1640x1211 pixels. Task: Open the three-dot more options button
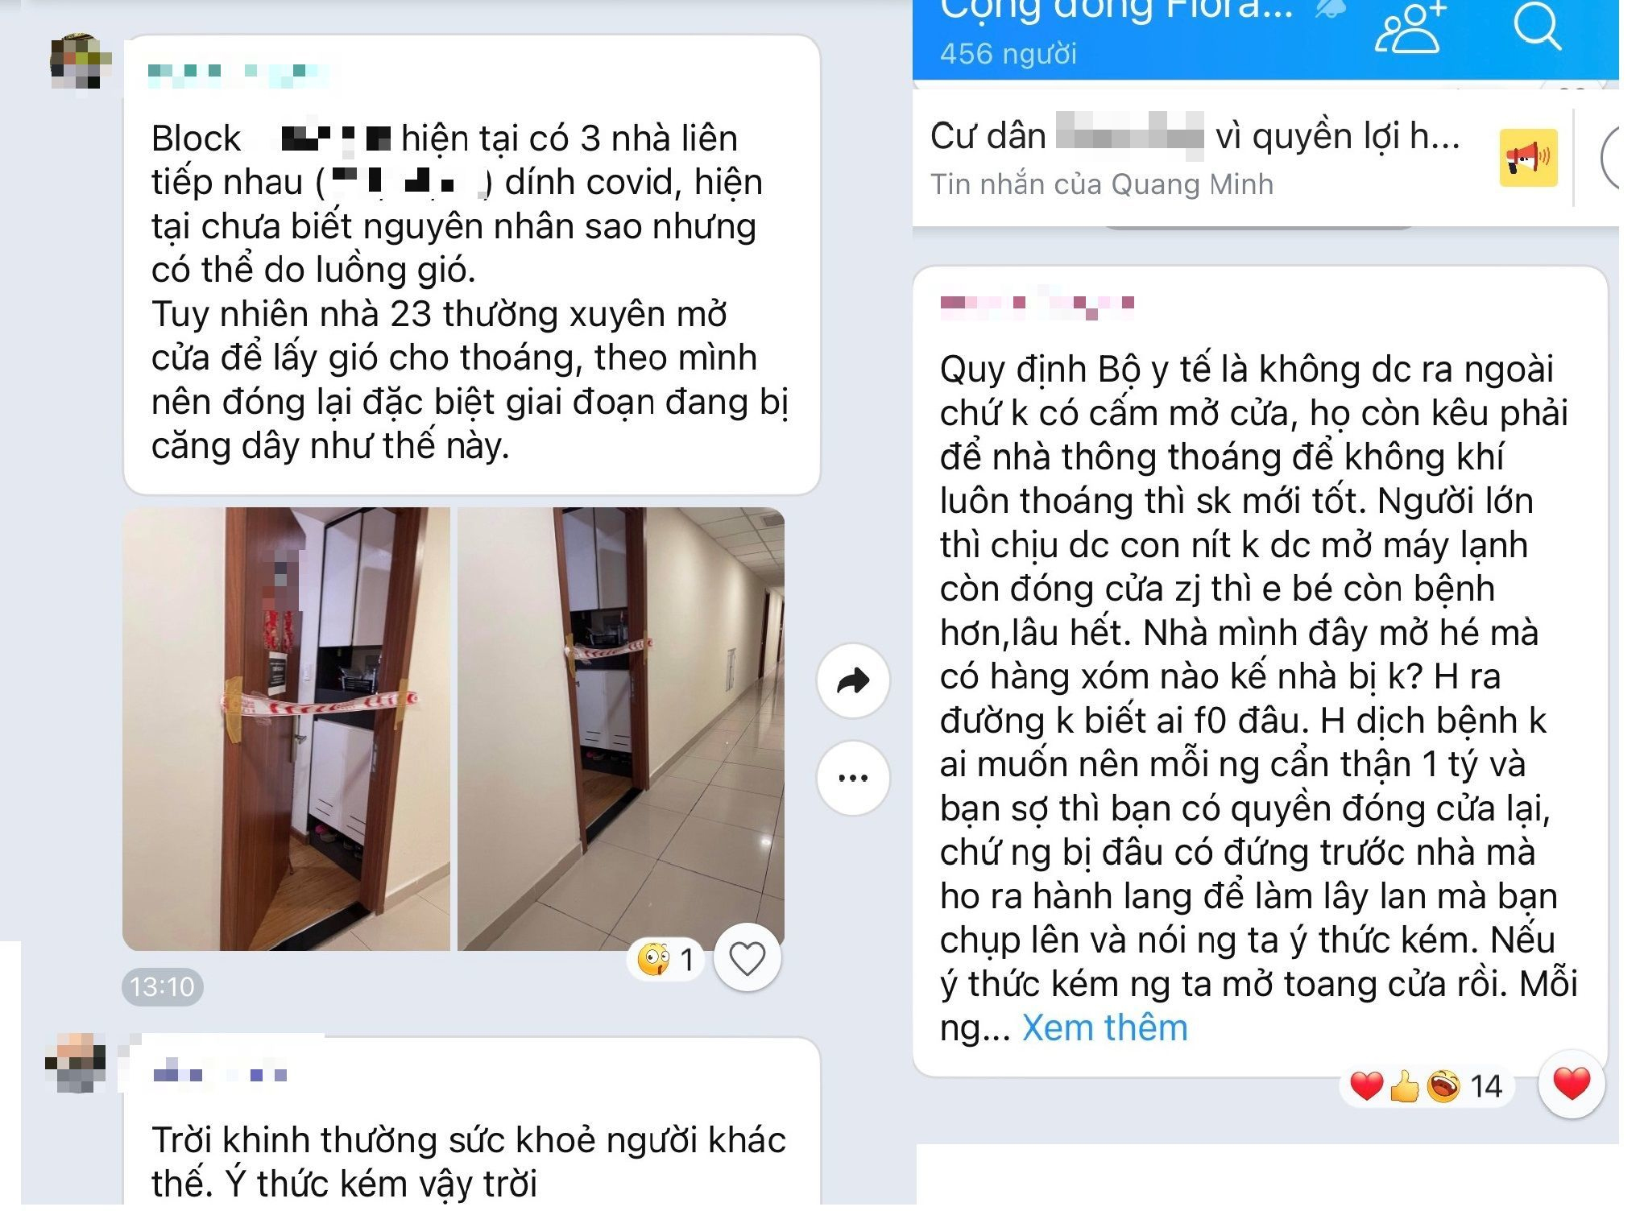coord(853,778)
